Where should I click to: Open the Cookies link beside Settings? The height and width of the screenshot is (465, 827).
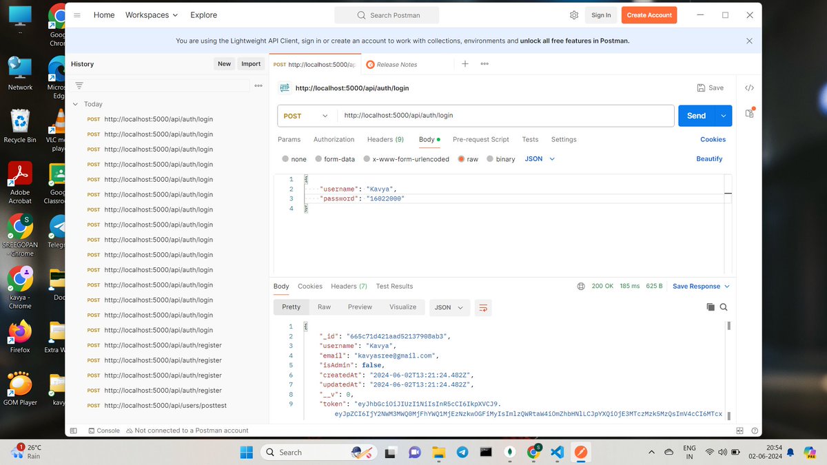pyautogui.click(x=713, y=139)
